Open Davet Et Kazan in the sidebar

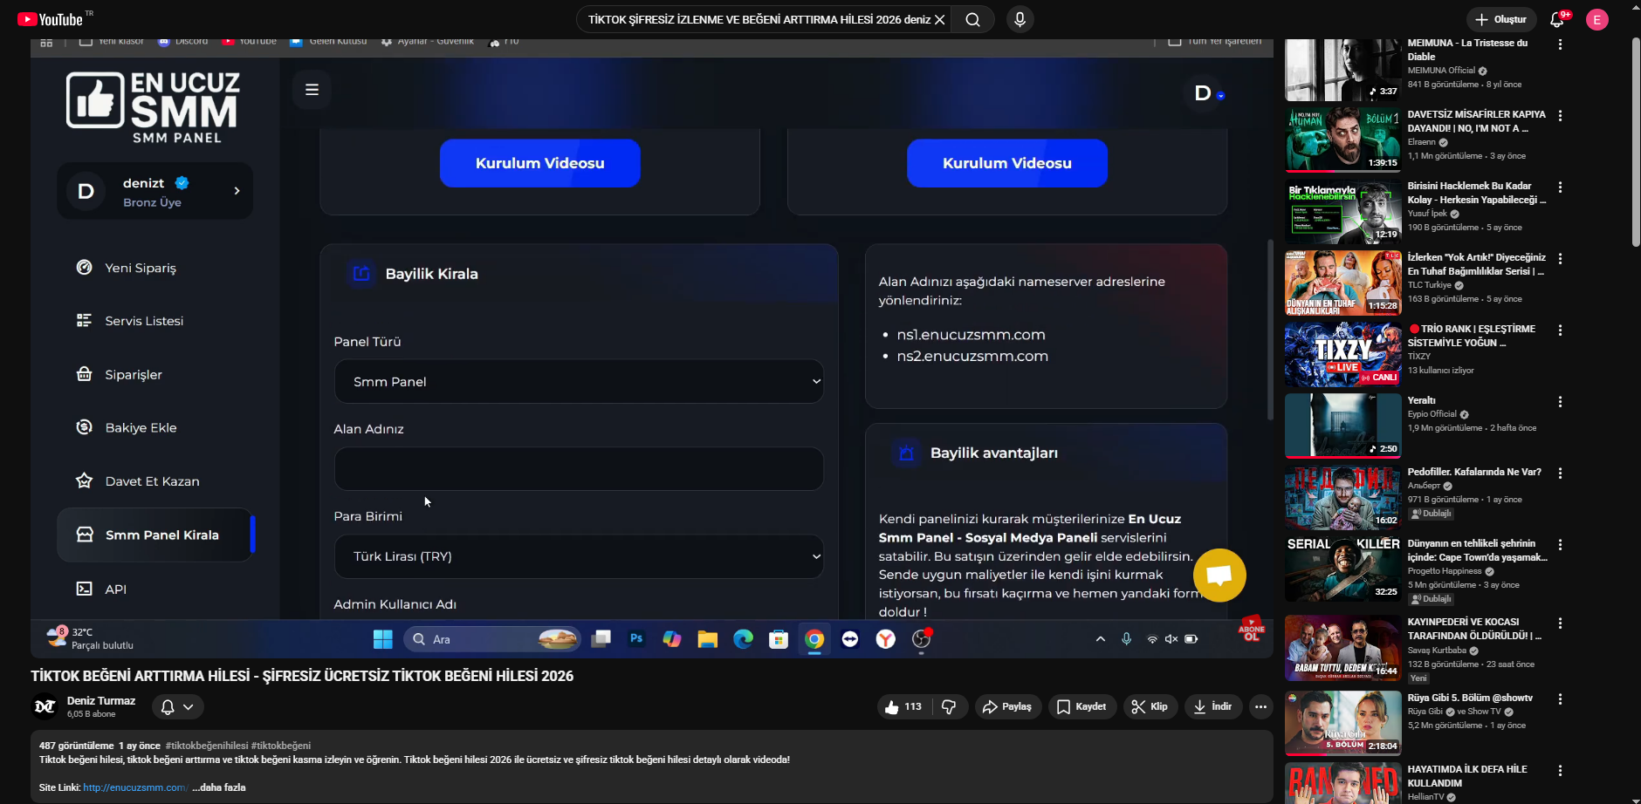click(x=152, y=481)
